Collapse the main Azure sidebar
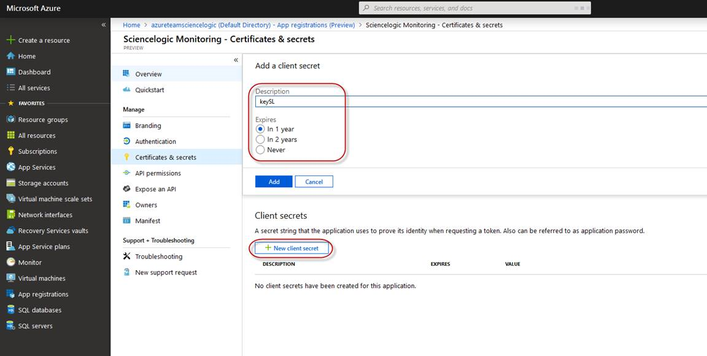707x356 pixels. point(104,25)
